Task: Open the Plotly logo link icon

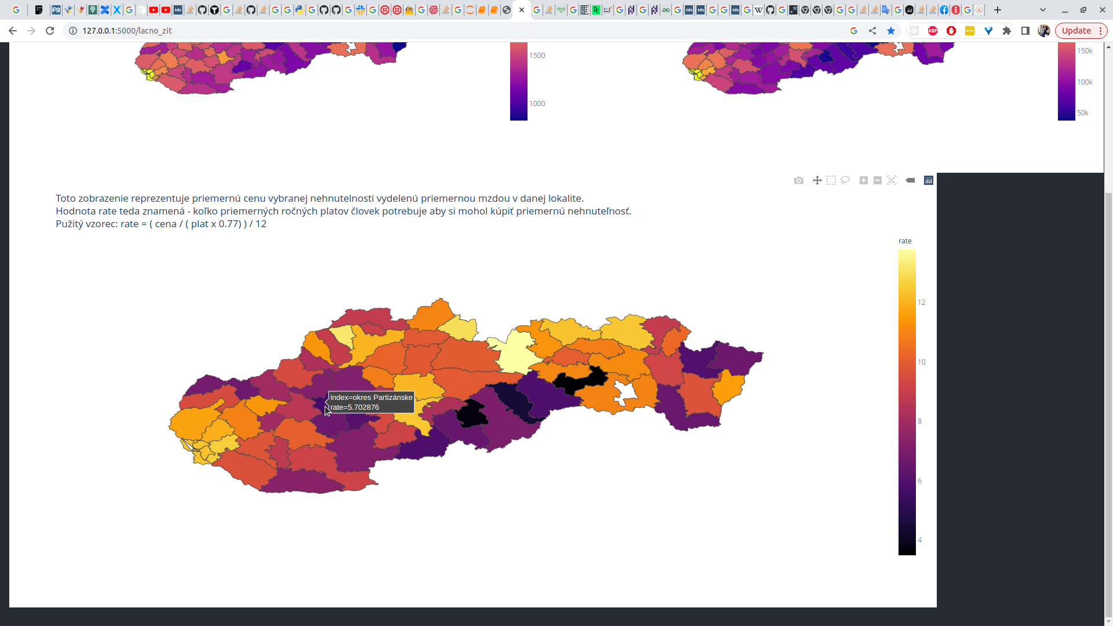Action: (x=929, y=181)
